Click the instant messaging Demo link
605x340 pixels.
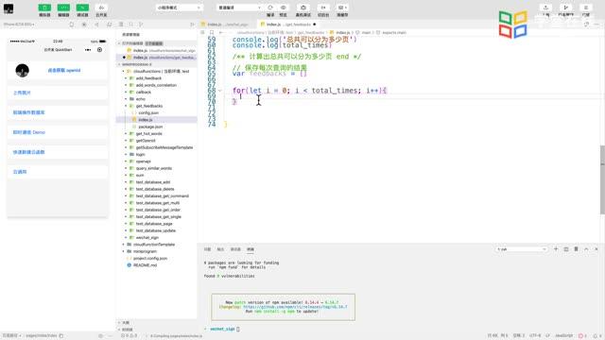click(x=29, y=132)
